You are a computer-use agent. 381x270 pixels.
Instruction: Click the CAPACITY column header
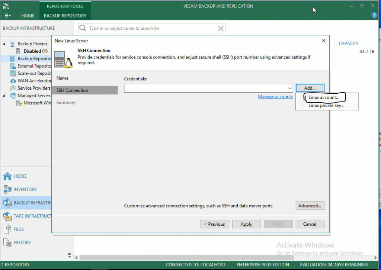click(348, 43)
